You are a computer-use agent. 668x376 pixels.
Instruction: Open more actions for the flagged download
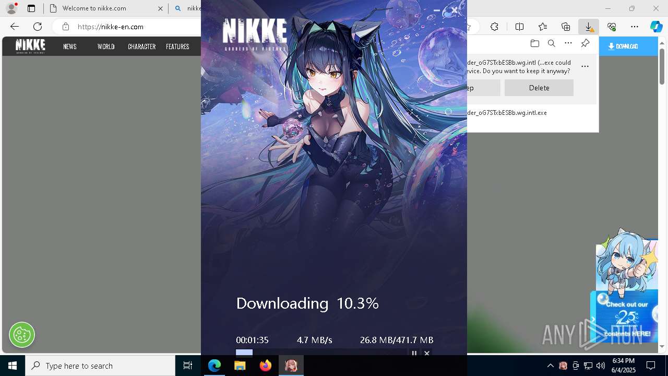[x=585, y=66]
